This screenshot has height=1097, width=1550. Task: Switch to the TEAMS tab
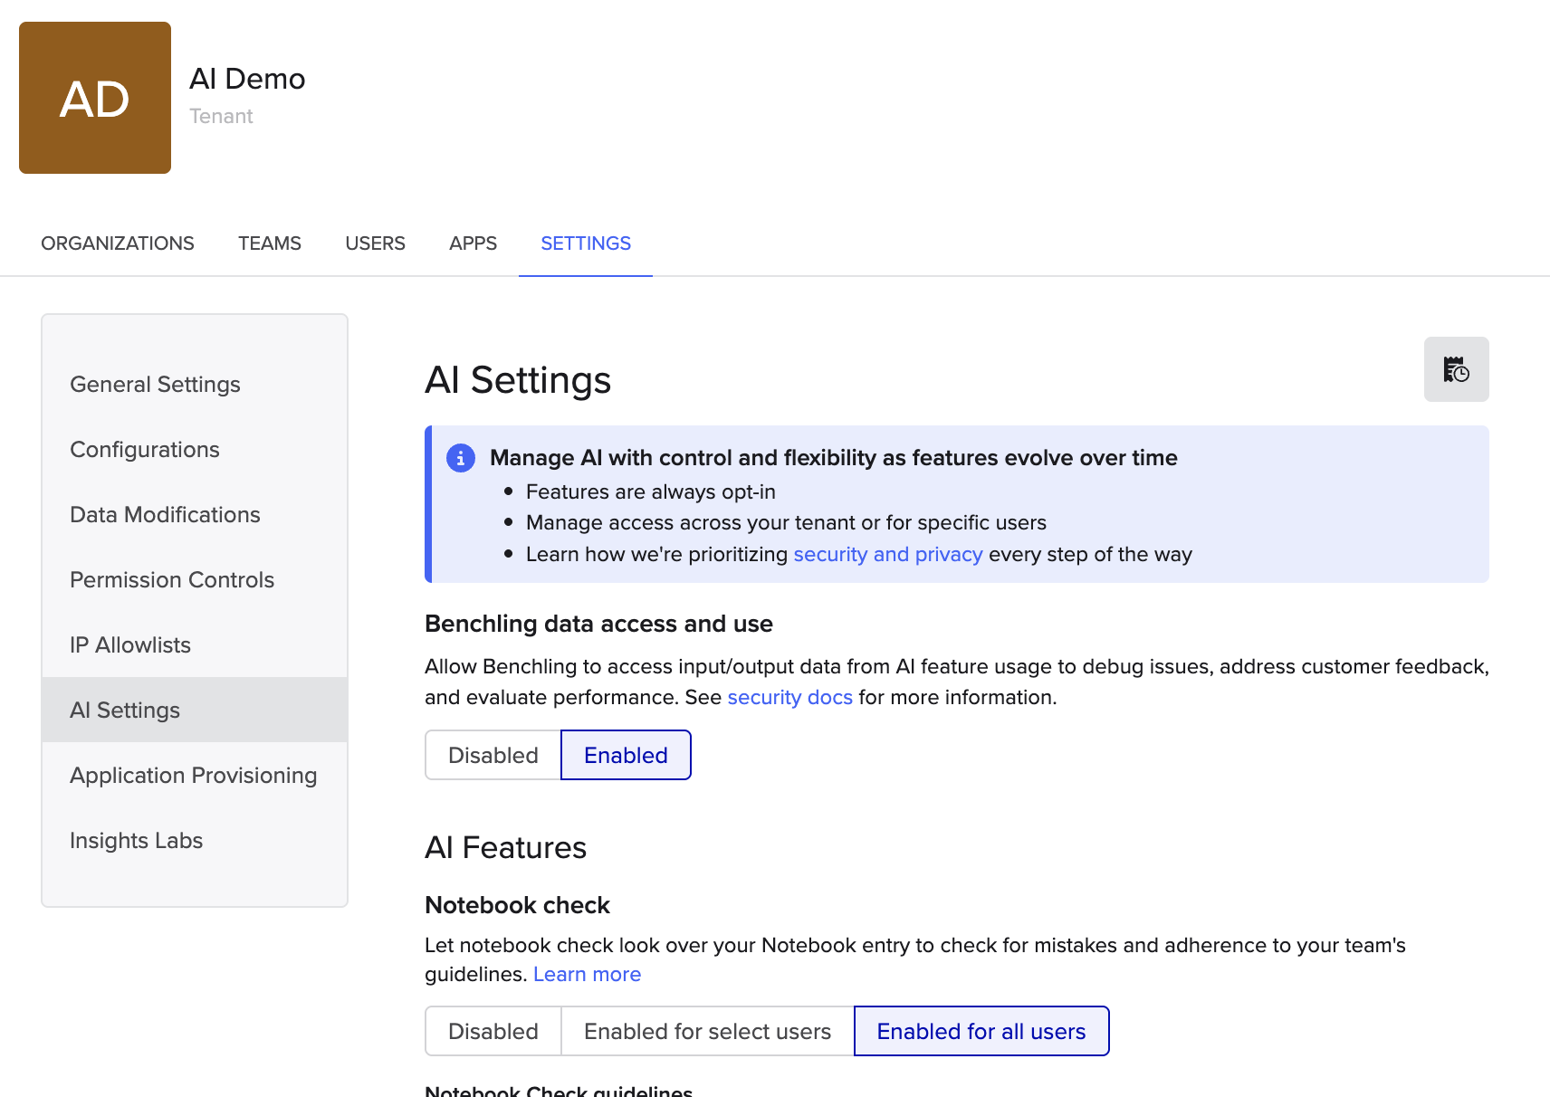[269, 243]
